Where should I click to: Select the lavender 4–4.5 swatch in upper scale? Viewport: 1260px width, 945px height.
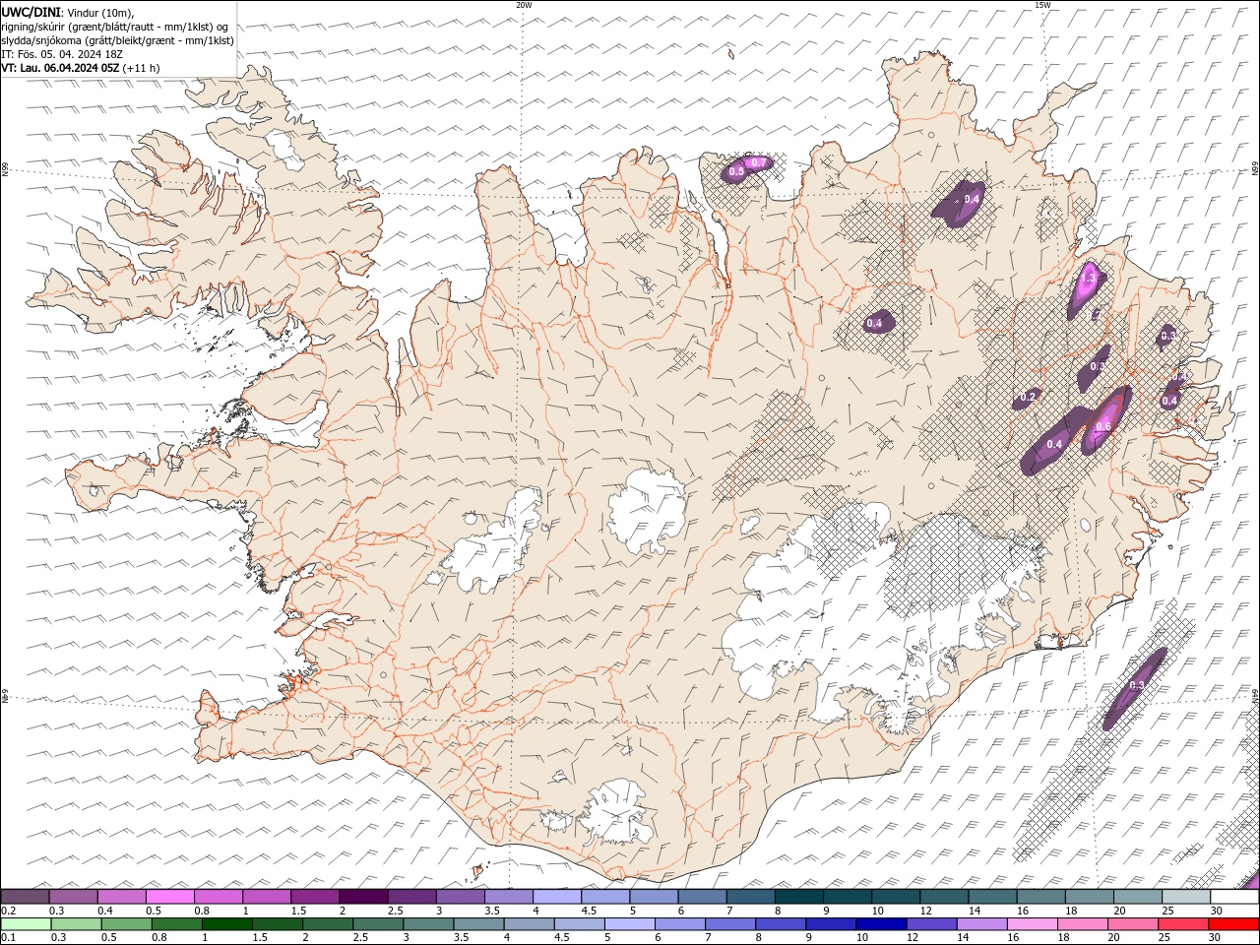click(557, 897)
